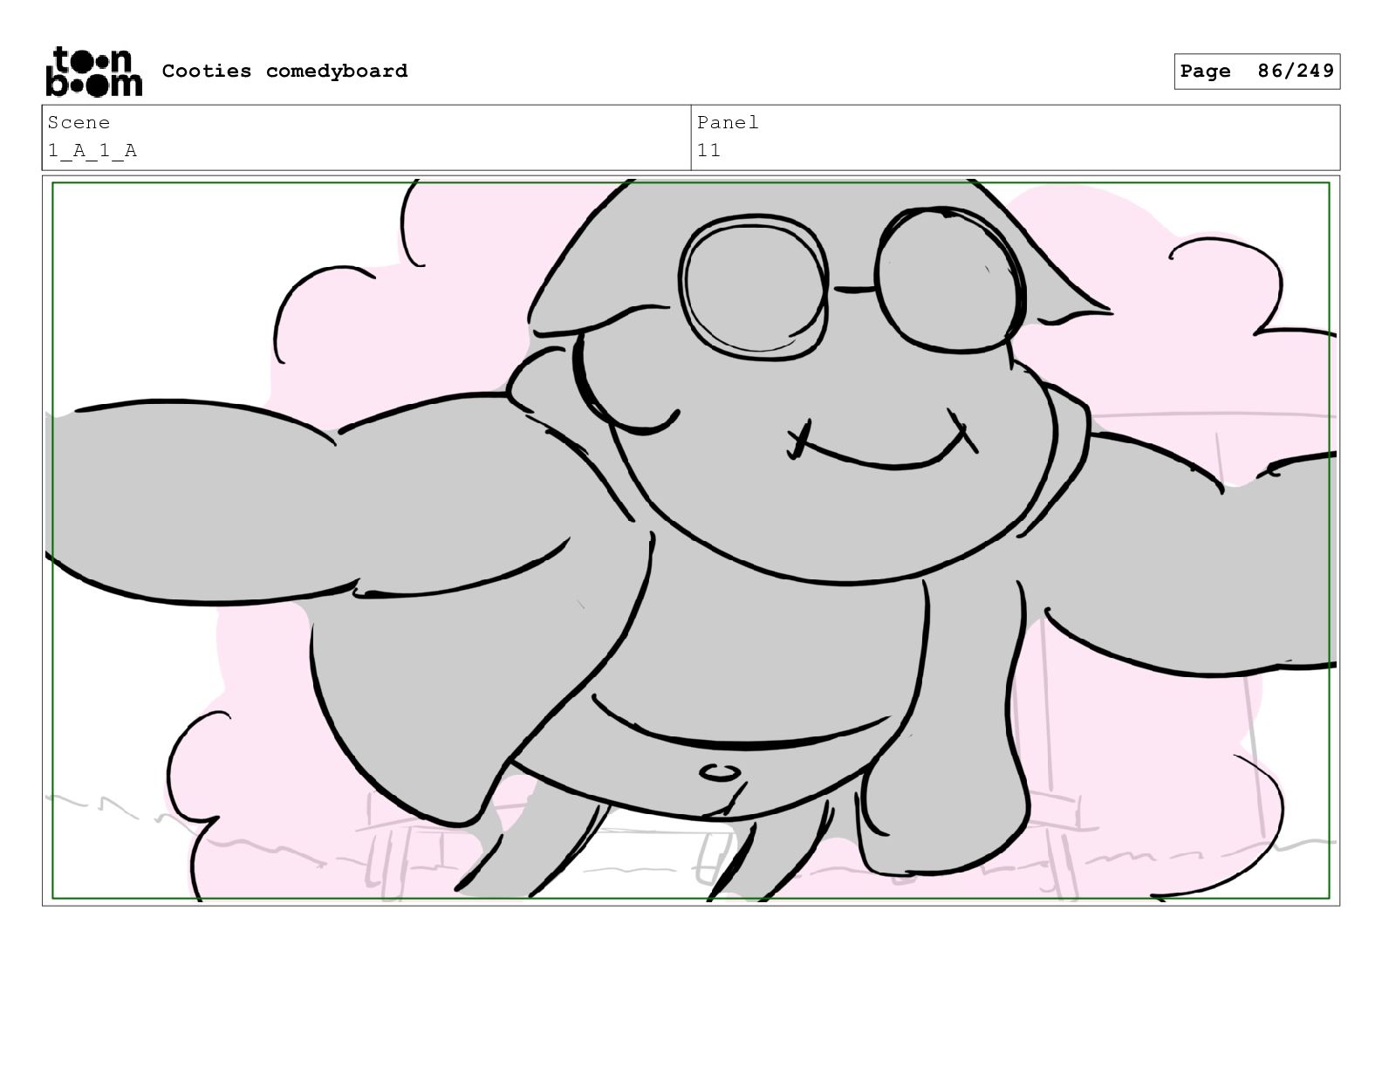Click the Toon Boom logo
The height and width of the screenshot is (1068, 1382).
pos(93,72)
